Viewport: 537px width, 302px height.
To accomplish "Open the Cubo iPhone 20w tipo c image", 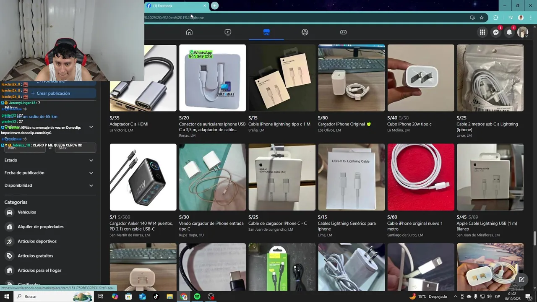I will point(421,78).
